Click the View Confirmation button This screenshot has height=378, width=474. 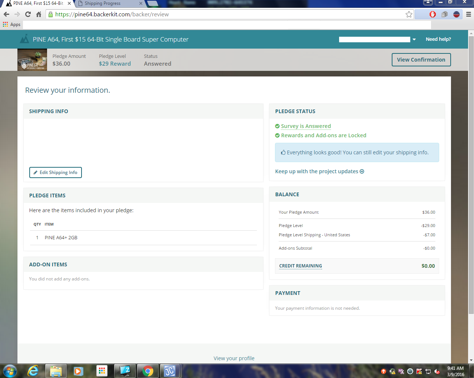(421, 60)
